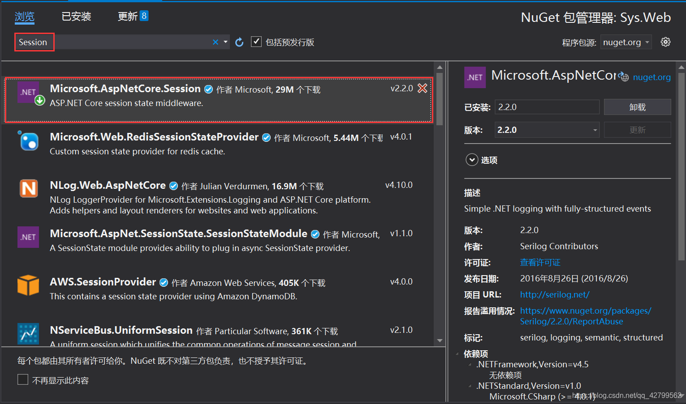Open NuGet package source settings gear
Image resolution: width=686 pixels, height=404 pixels.
click(x=666, y=42)
